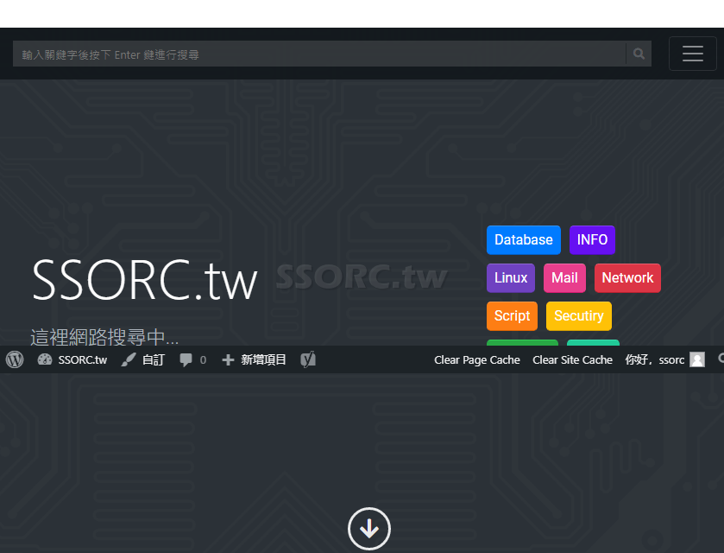Click Clear Site Cache
This screenshot has height=553, width=724.
[x=572, y=359]
